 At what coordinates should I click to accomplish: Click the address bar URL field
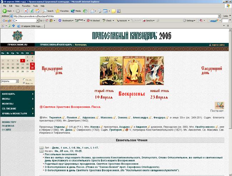(115, 16)
